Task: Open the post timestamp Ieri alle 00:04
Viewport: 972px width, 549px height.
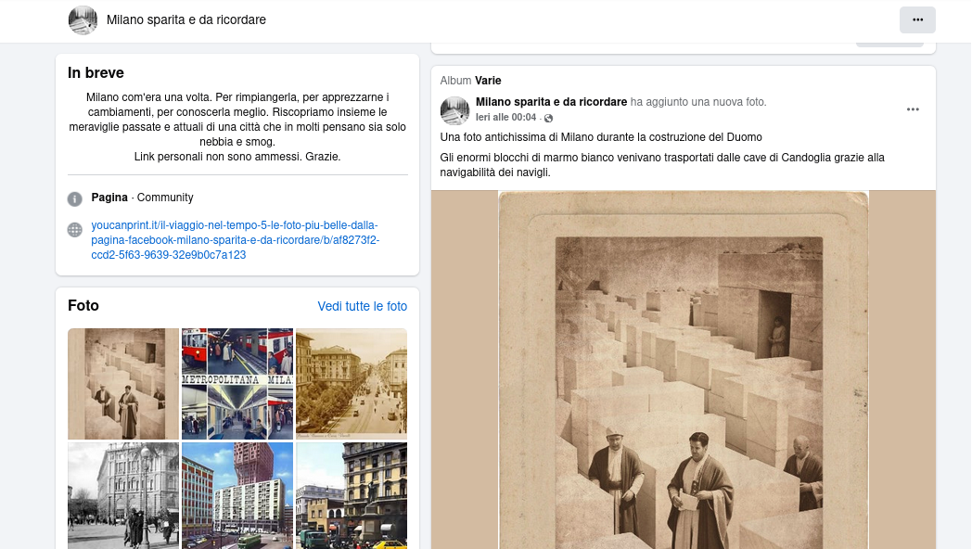Action: click(505, 118)
